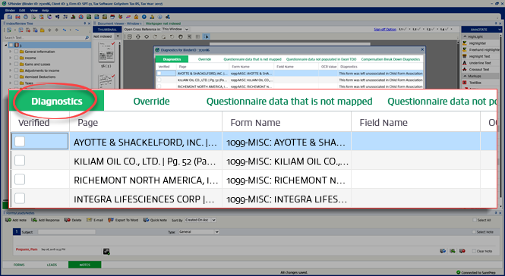Viewport: 505px width, 276px height.
Task: Click the fit-to-width icon in viewer toolbar
Action: 147,36
